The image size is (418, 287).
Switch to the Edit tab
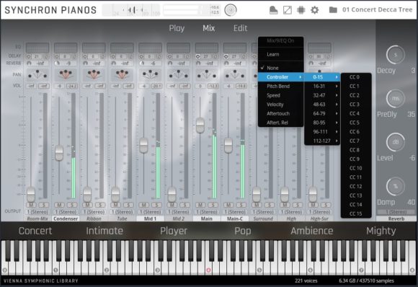tap(240, 28)
